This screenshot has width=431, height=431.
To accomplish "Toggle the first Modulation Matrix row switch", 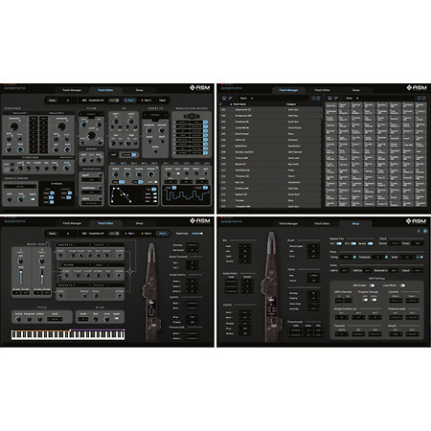I will [x=205, y=122].
